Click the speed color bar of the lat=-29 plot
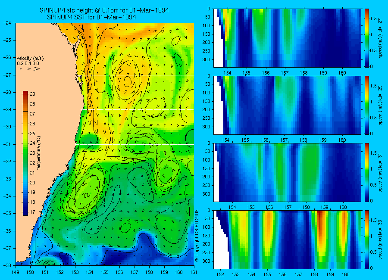The width and height of the screenshot is (388, 280). [366, 106]
